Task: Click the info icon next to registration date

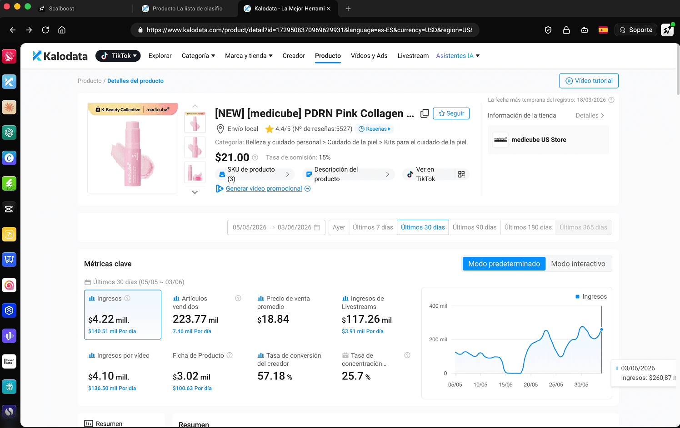Action: pos(611,100)
